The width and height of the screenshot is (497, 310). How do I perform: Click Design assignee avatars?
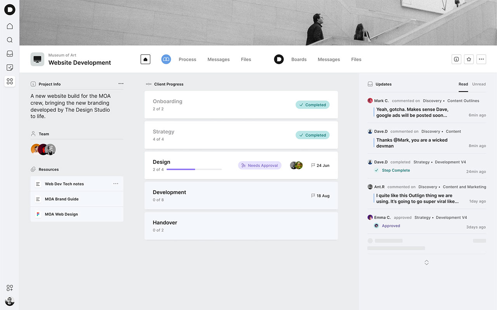click(x=296, y=165)
